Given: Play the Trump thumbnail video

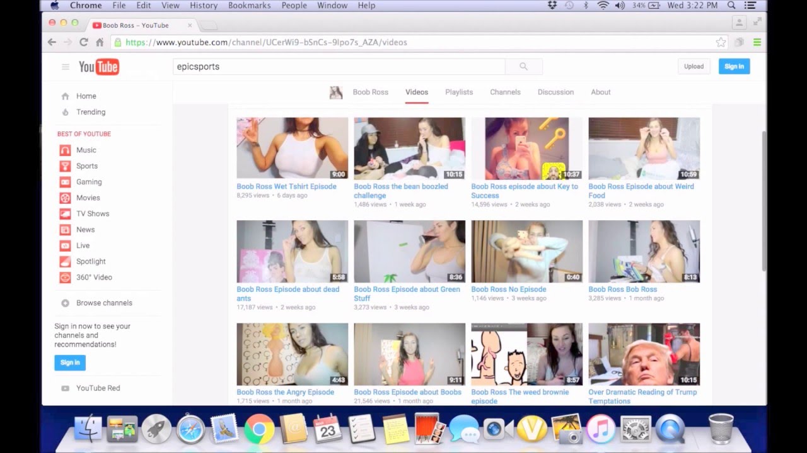Looking at the screenshot, I should tap(644, 354).
